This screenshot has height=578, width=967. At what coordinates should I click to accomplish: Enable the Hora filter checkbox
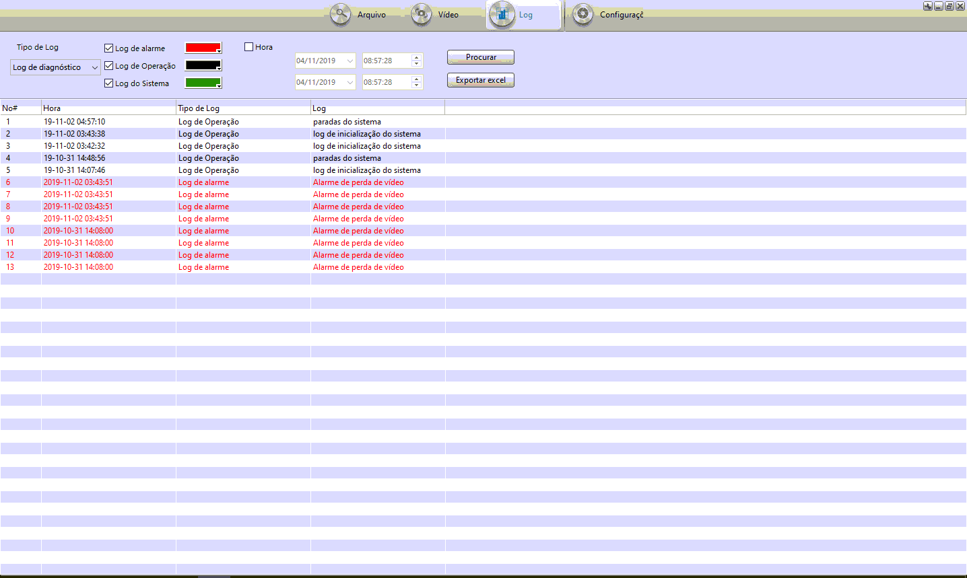(x=249, y=47)
